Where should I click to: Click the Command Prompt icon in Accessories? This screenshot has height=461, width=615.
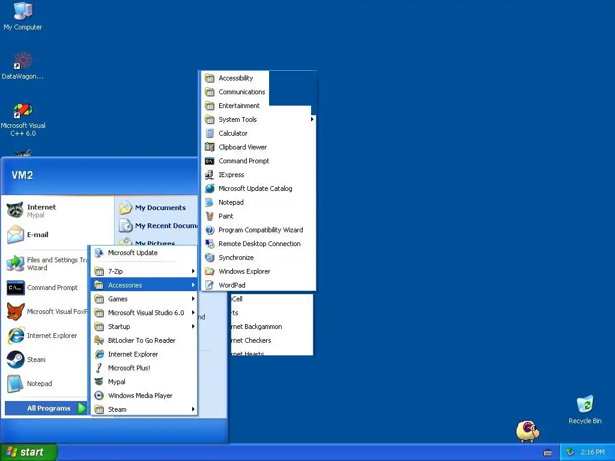pyautogui.click(x=210, y=161)
